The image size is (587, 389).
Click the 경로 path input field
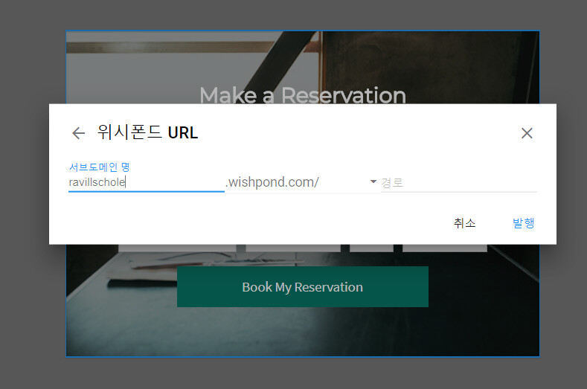point(459,183)
